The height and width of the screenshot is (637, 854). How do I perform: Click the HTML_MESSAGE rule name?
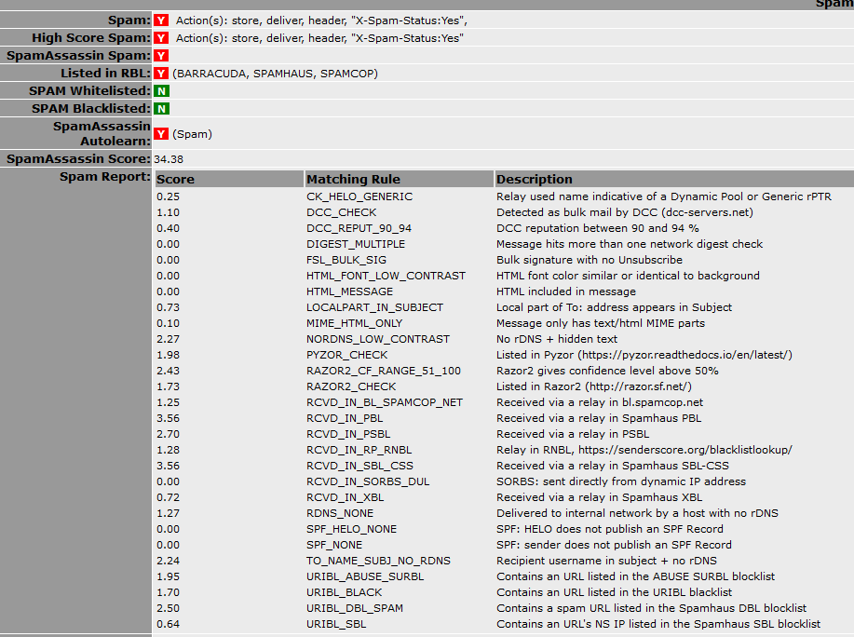coord(349,291)
